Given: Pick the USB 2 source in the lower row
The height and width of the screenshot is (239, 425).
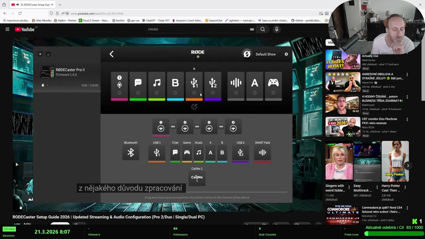Looking at the screenshot, I should pyautogui.click(x=240, y=153).
